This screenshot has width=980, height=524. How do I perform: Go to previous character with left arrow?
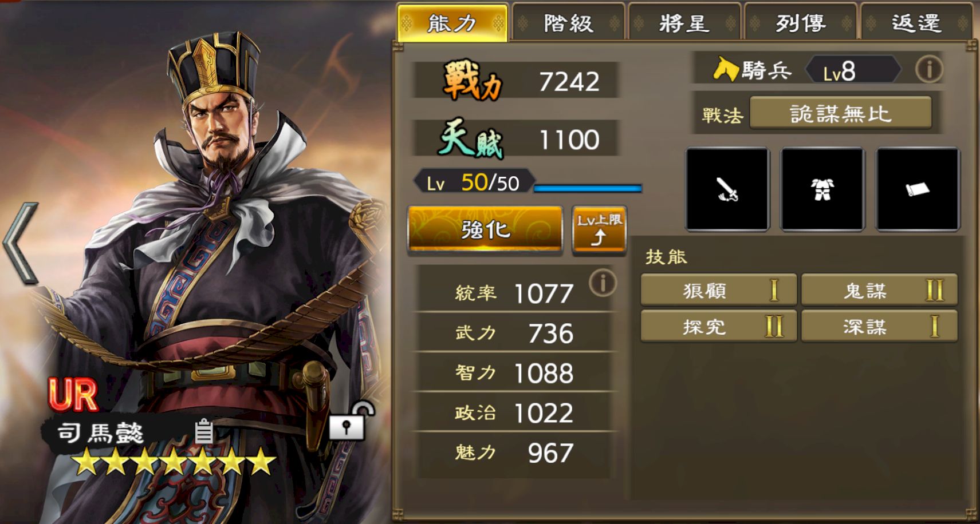coord(21,243)
